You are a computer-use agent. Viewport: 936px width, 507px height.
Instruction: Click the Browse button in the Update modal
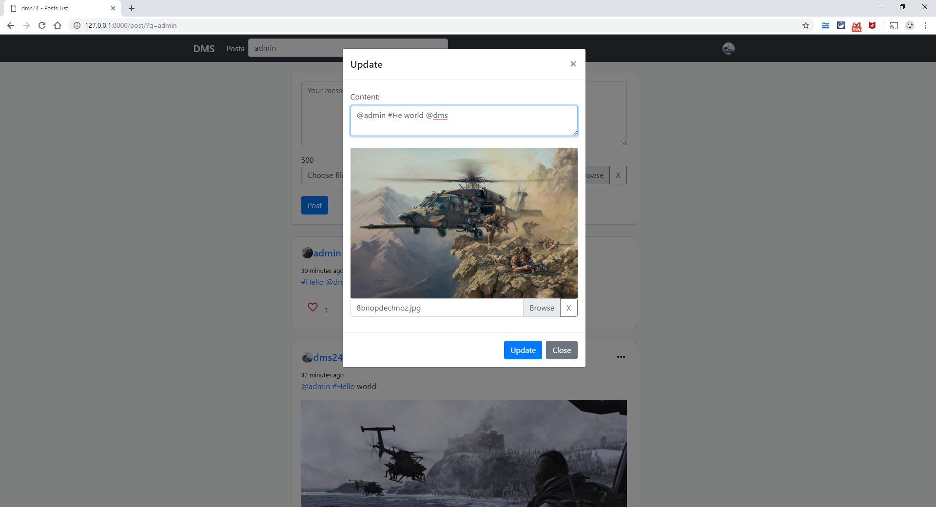click(x=542, y=308)
